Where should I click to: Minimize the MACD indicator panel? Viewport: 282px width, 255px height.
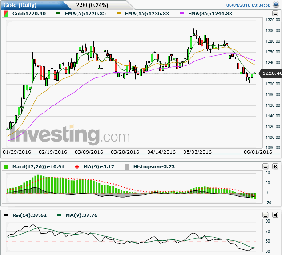coord(266,166)
